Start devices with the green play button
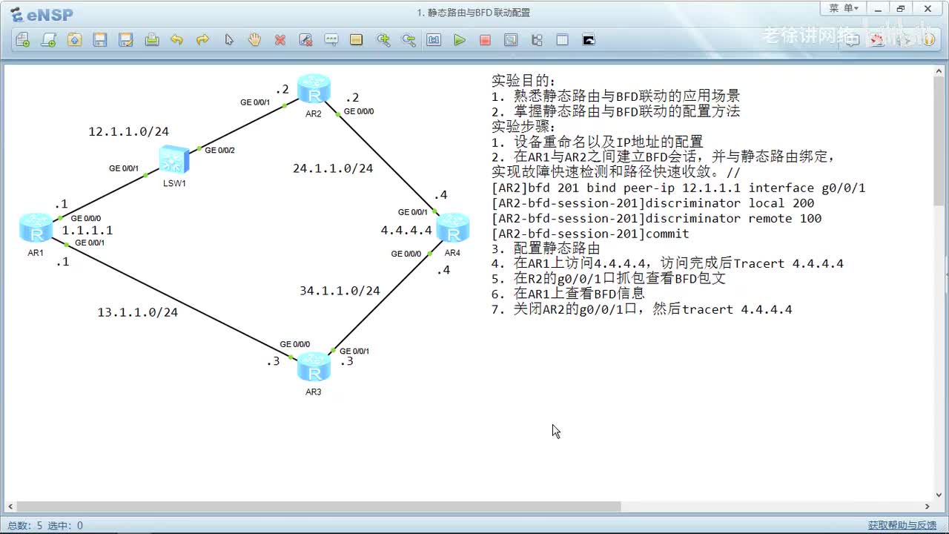 pyautogui.click(x=460, y=40)
